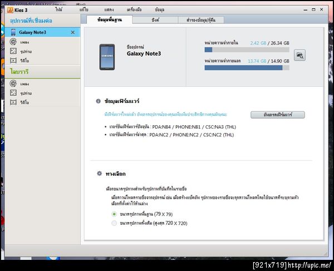Open the ข้อมูล (Help) menu
Screen dimensions: 334x271
click(x=160, y=9)
